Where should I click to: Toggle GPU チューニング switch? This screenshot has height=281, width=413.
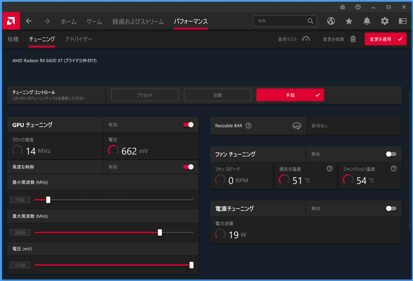[x=188, y=125]
